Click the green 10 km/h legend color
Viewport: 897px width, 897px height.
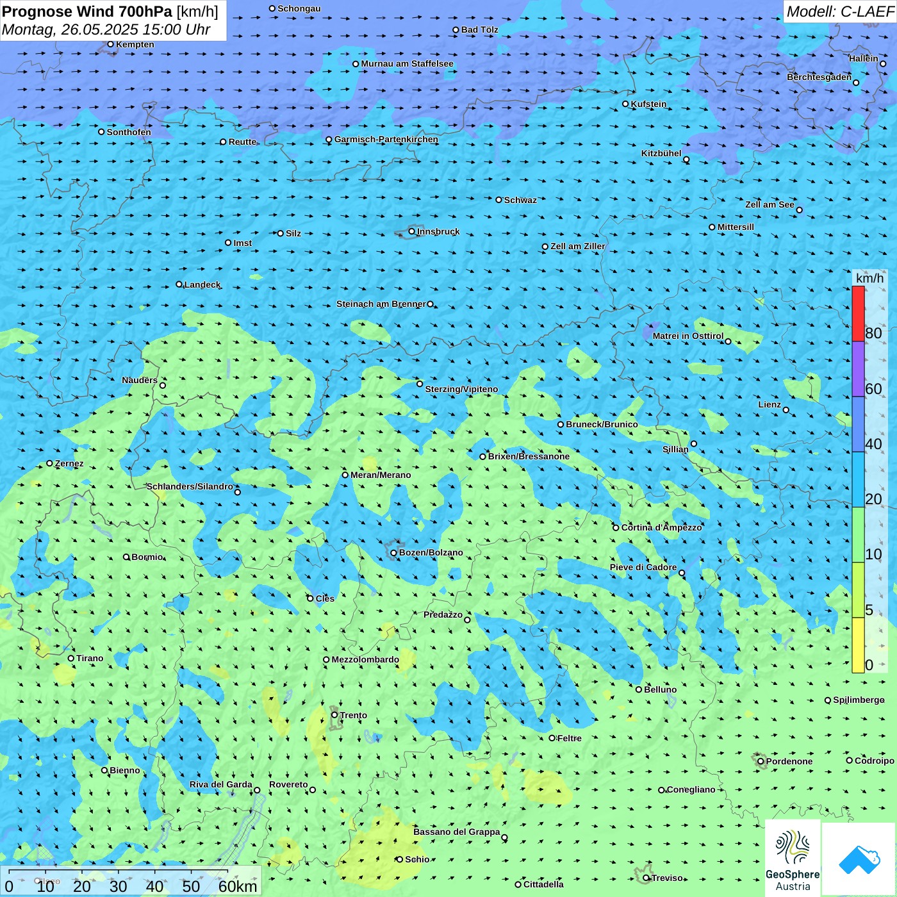858,534
